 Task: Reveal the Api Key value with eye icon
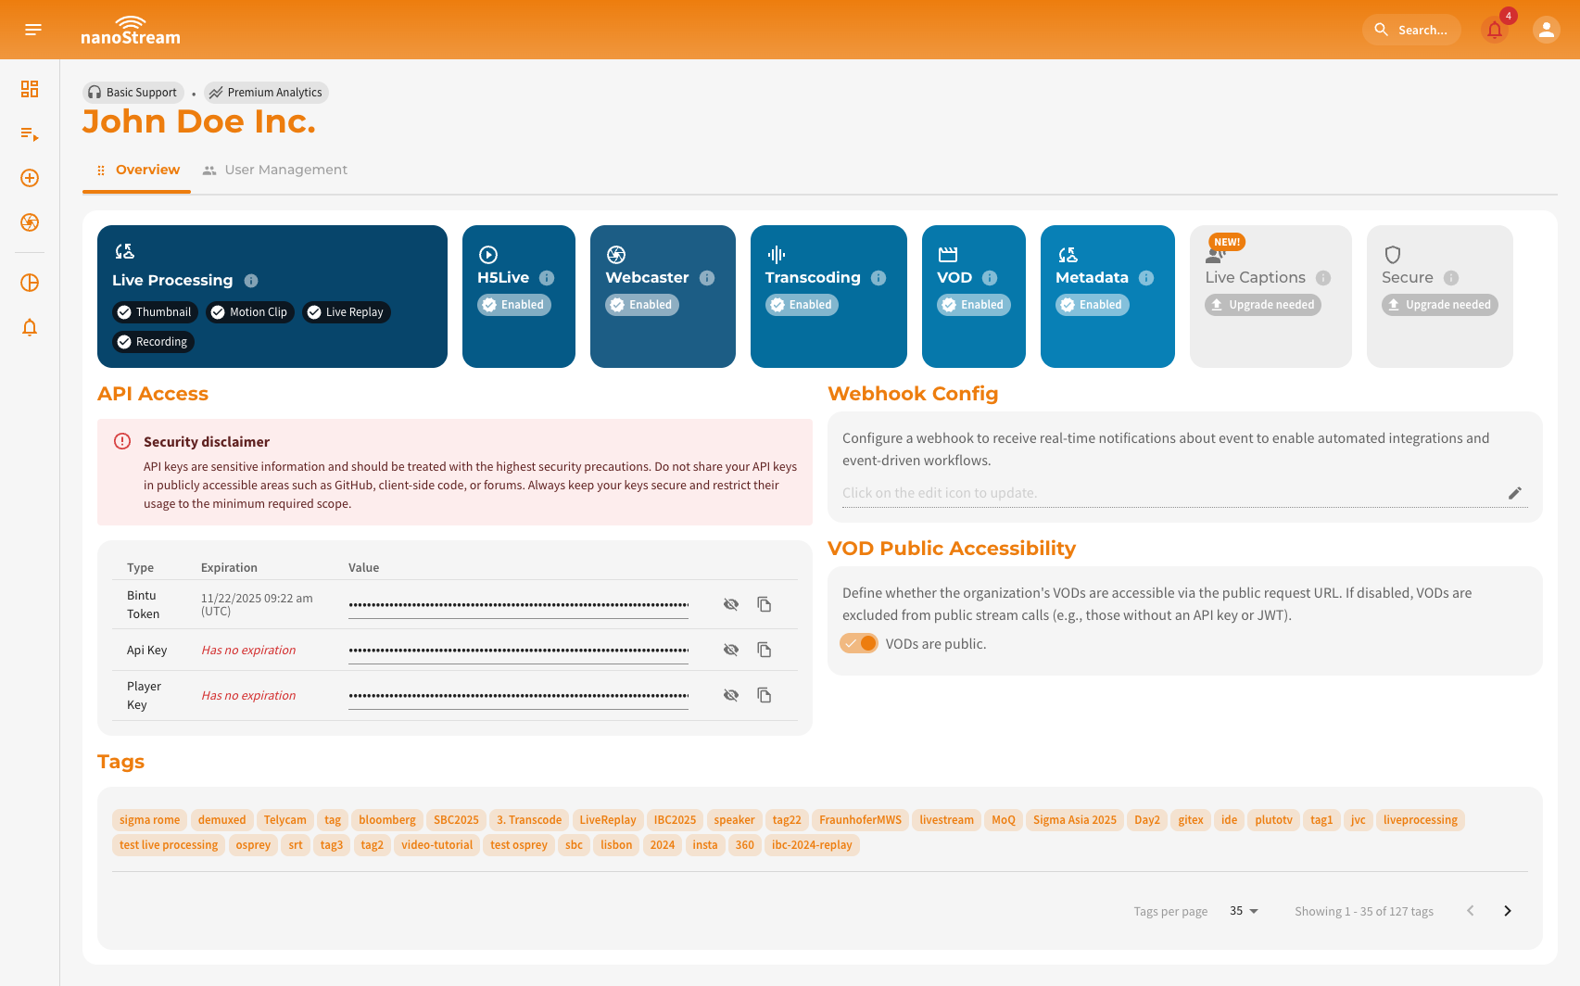pos(731,650)
